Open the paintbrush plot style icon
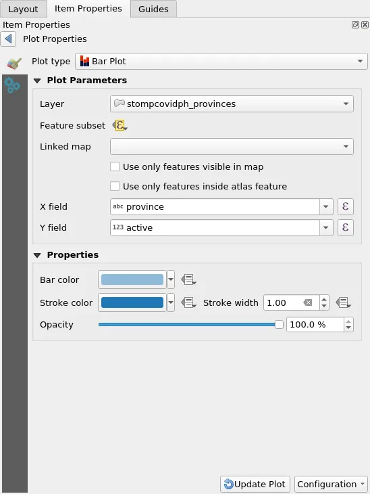This screenshot has width=370, height=494. pyautogui.click(x=14, y=63)
